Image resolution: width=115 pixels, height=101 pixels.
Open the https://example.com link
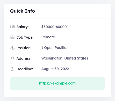tap(57, 83)
